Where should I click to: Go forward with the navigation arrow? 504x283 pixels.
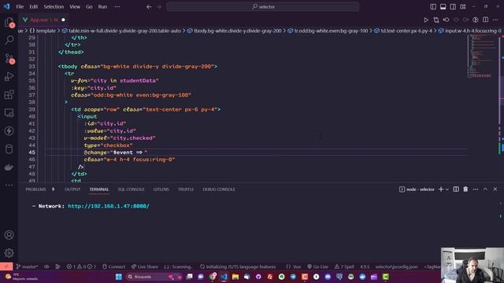coord(159,7)
